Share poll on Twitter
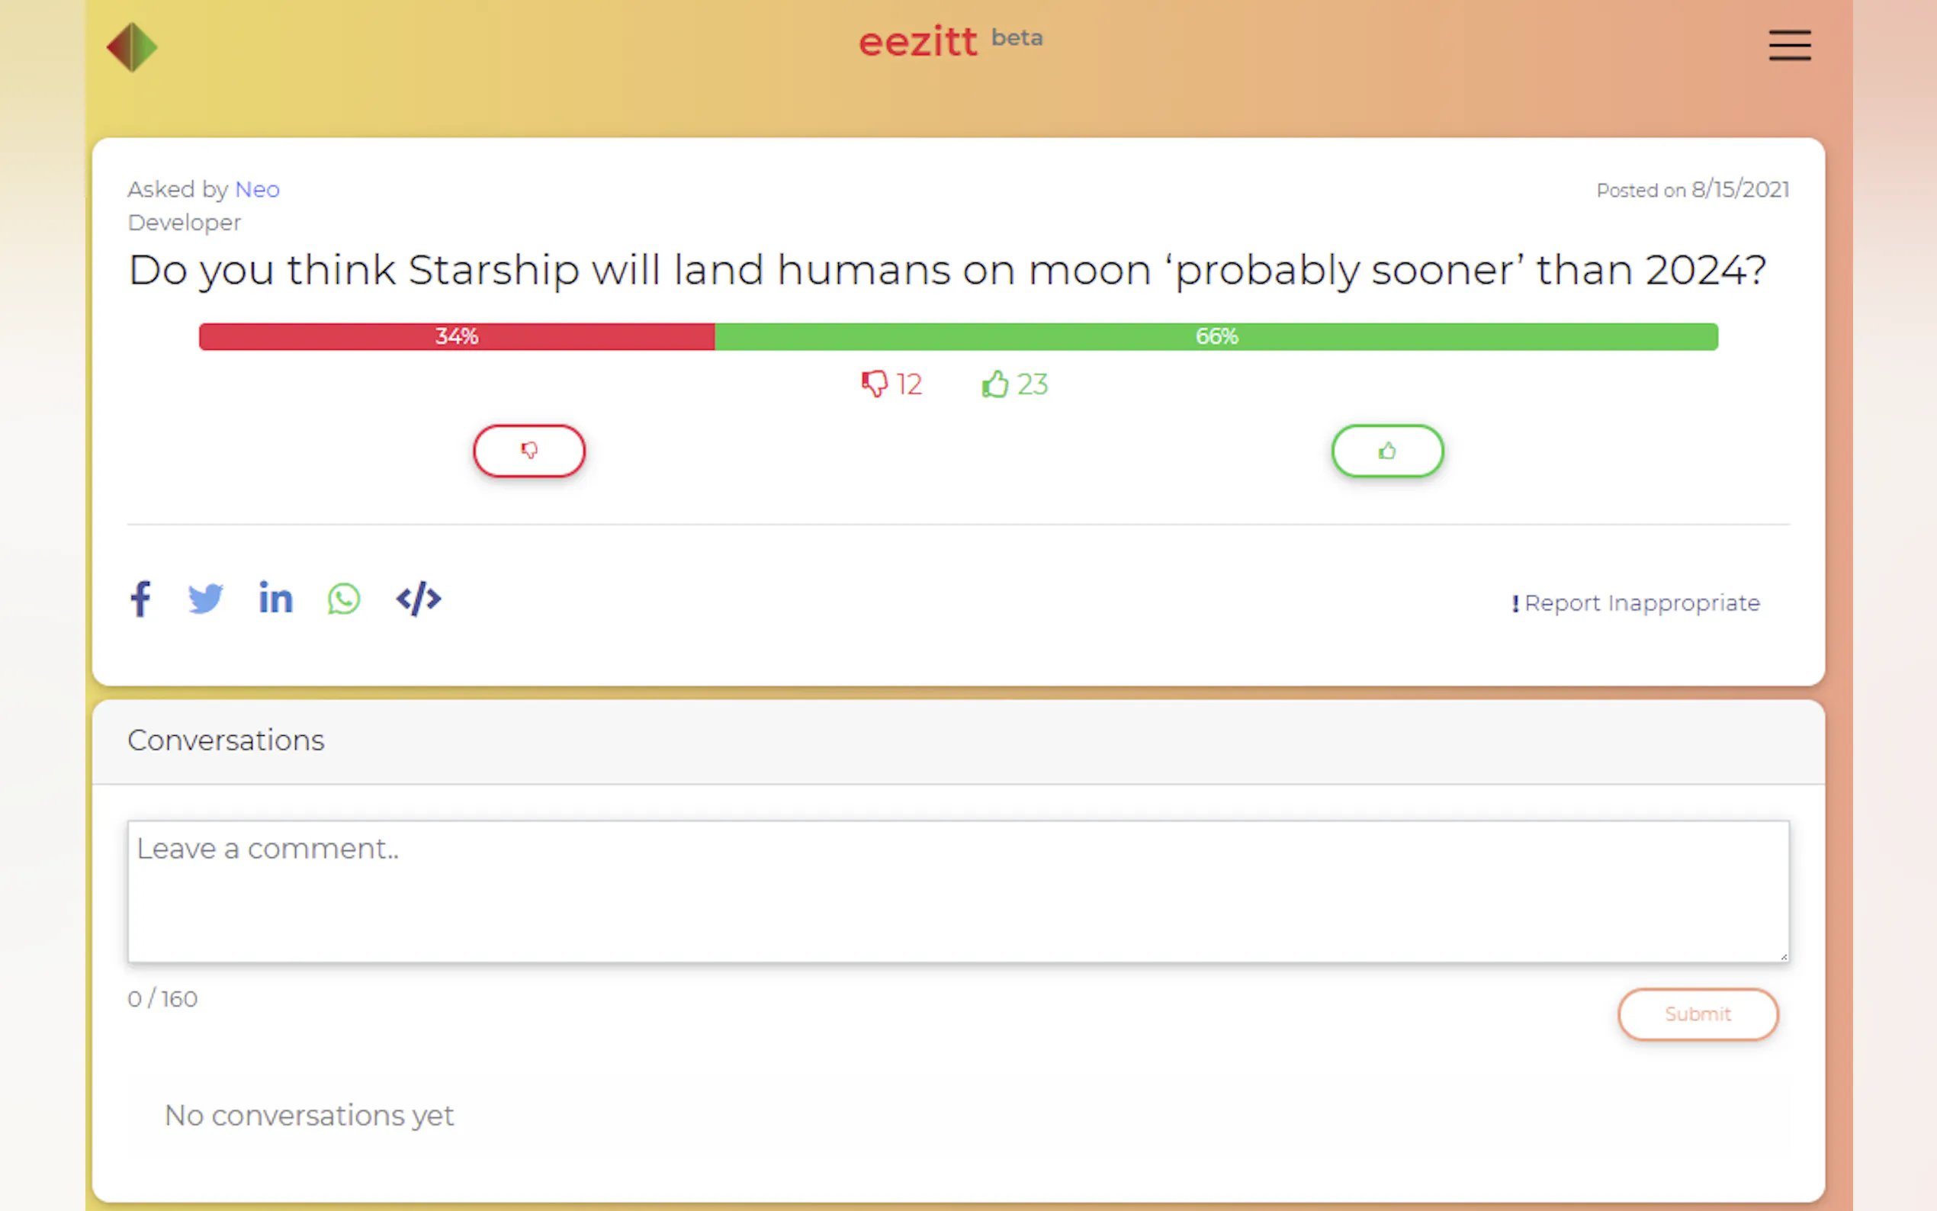The image size is (1937, 1211). point(206,599)
